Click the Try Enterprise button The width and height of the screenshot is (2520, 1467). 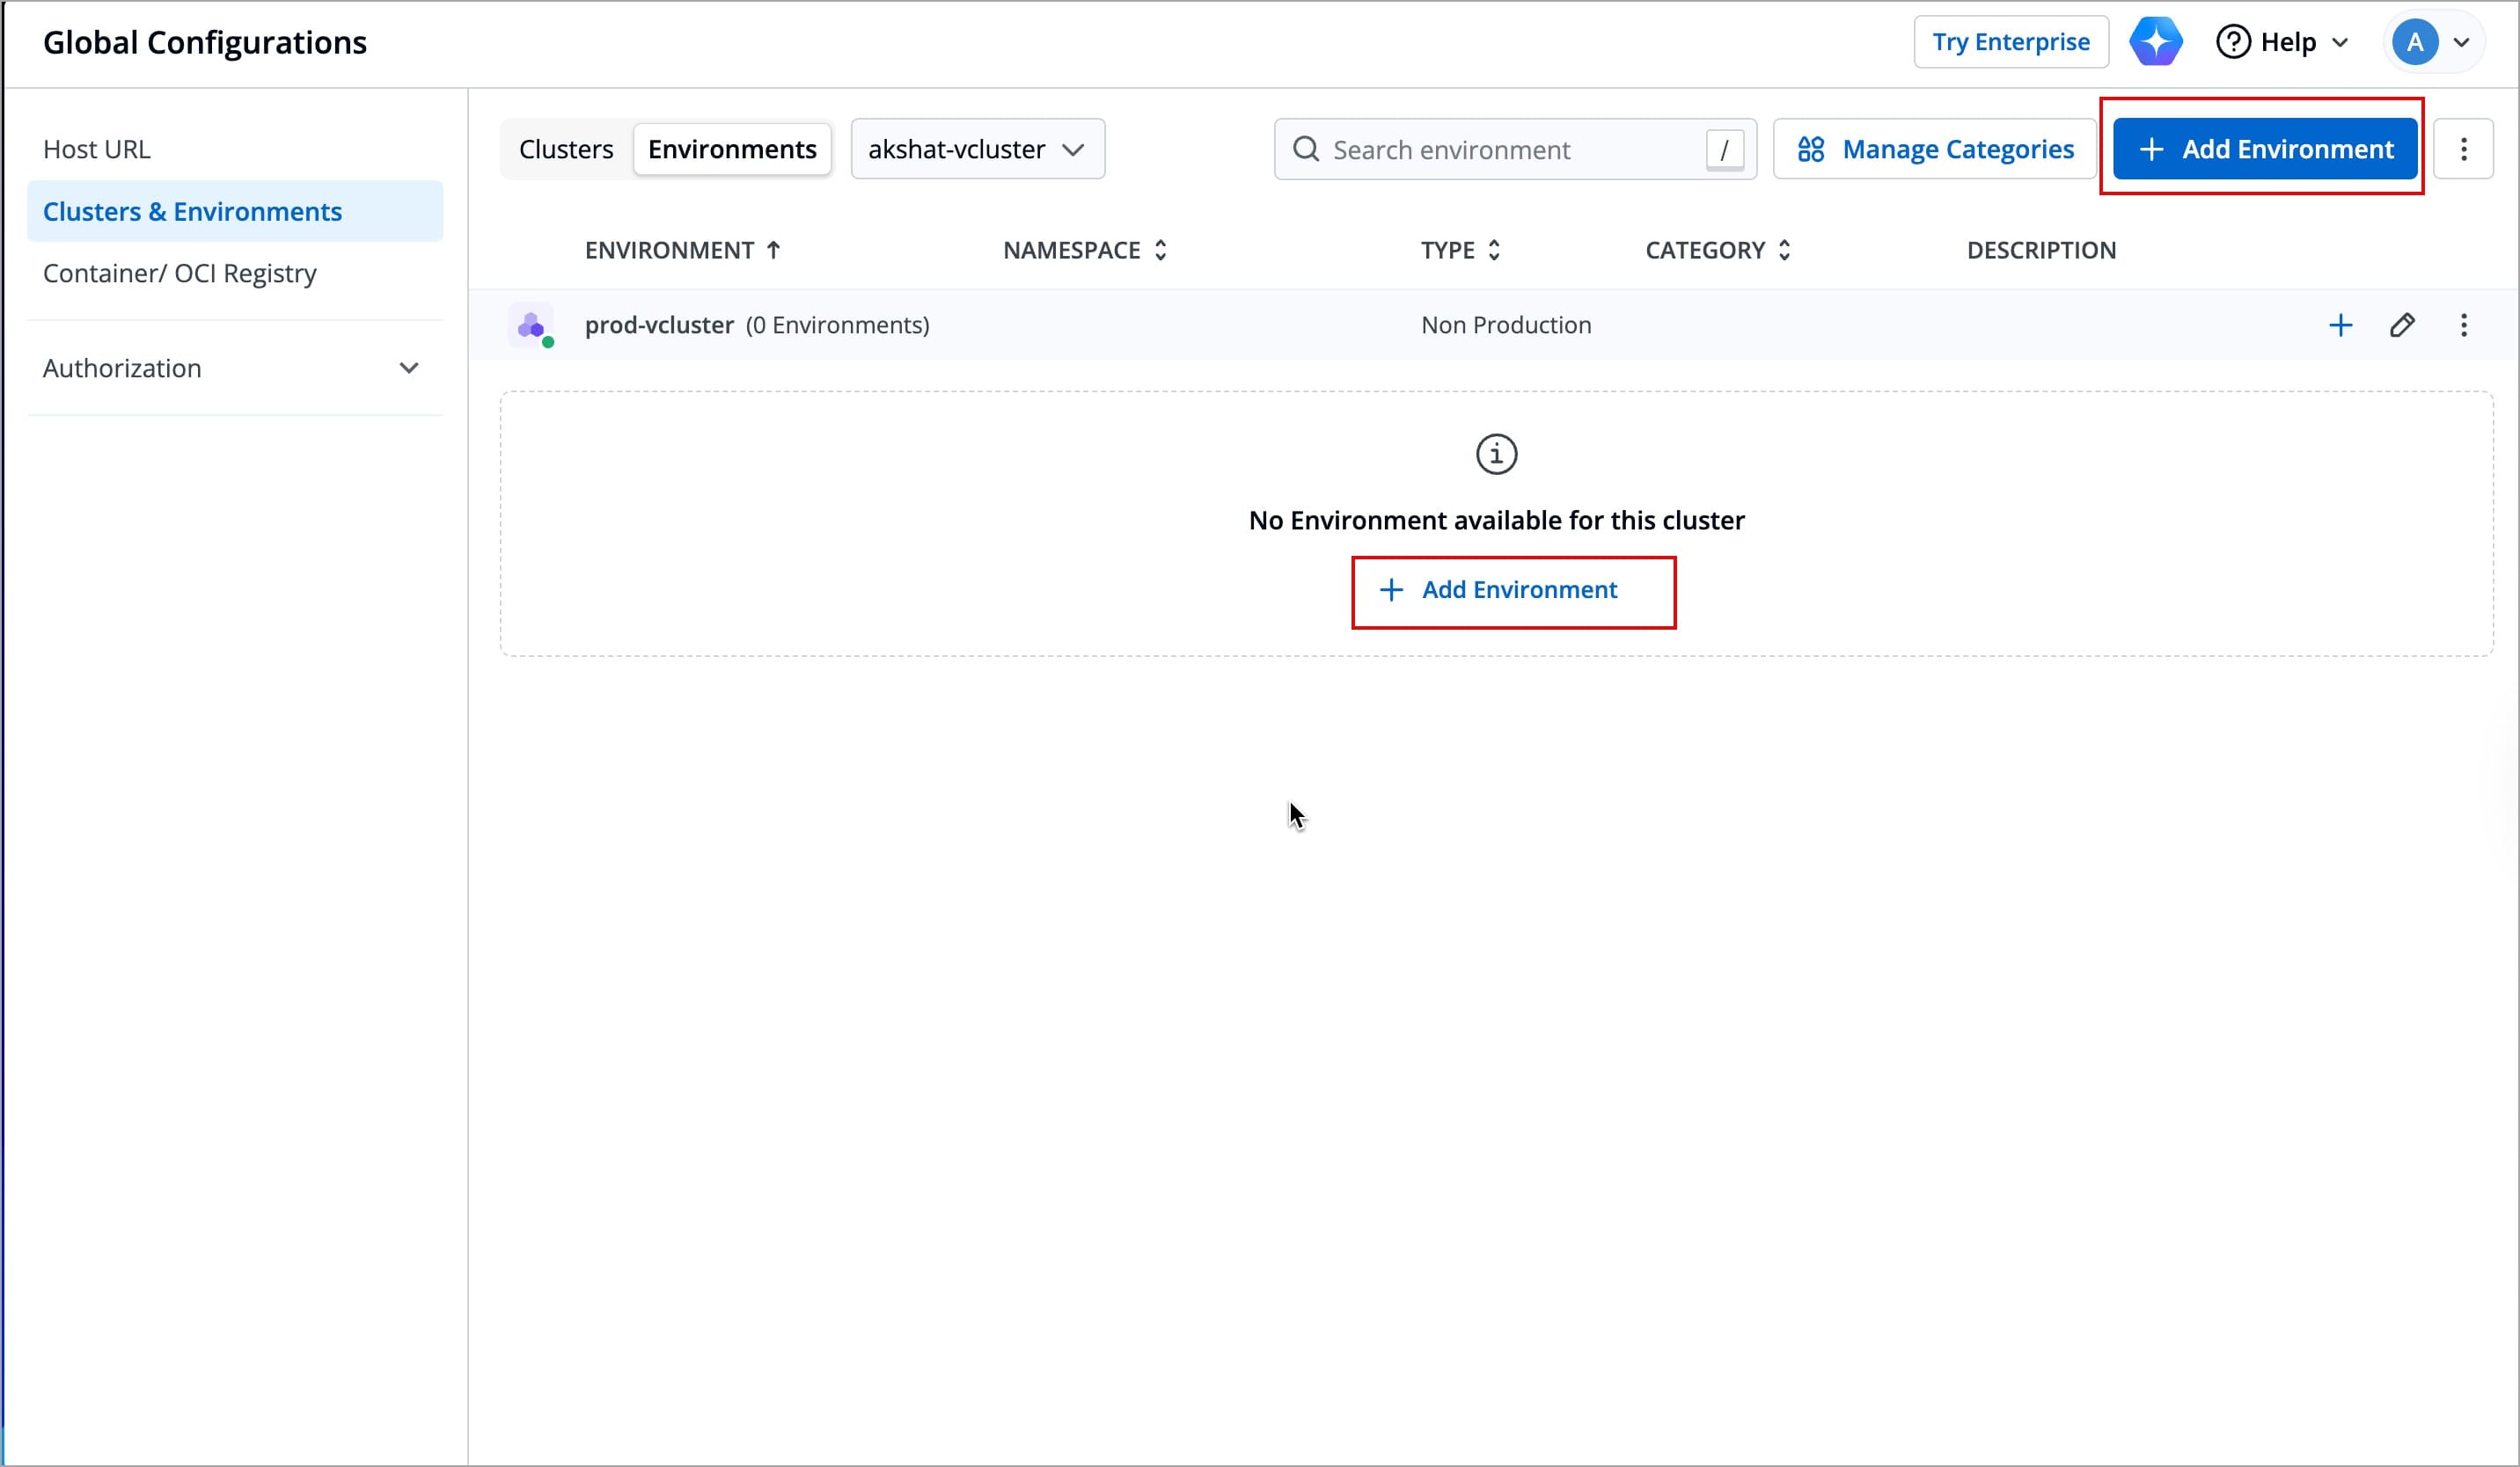2010,41
